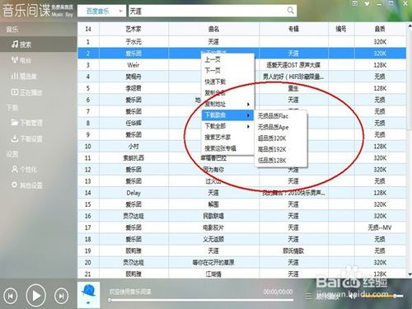Select song '因为有你' in row 12

tap(213, 170)
